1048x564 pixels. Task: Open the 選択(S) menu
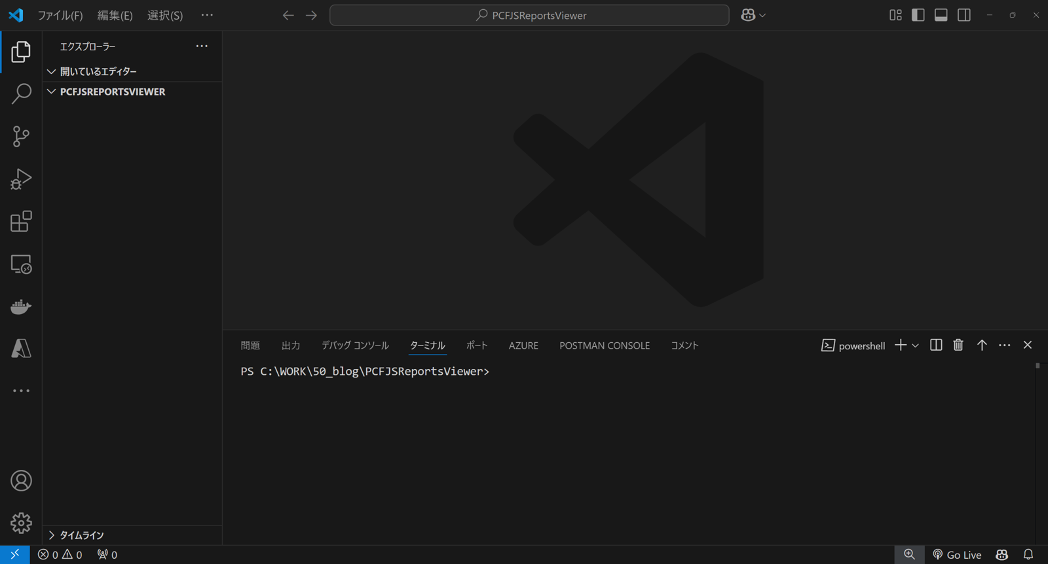[165, 15]
